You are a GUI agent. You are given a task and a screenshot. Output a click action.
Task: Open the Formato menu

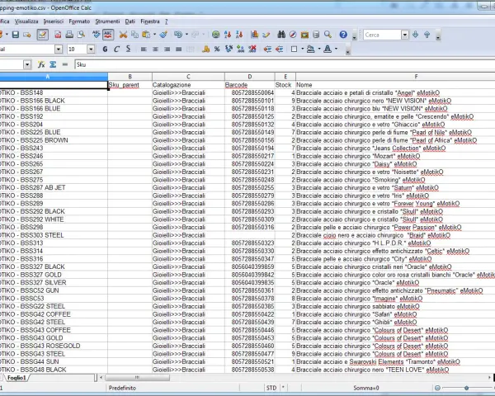click(x=79, y=21)
